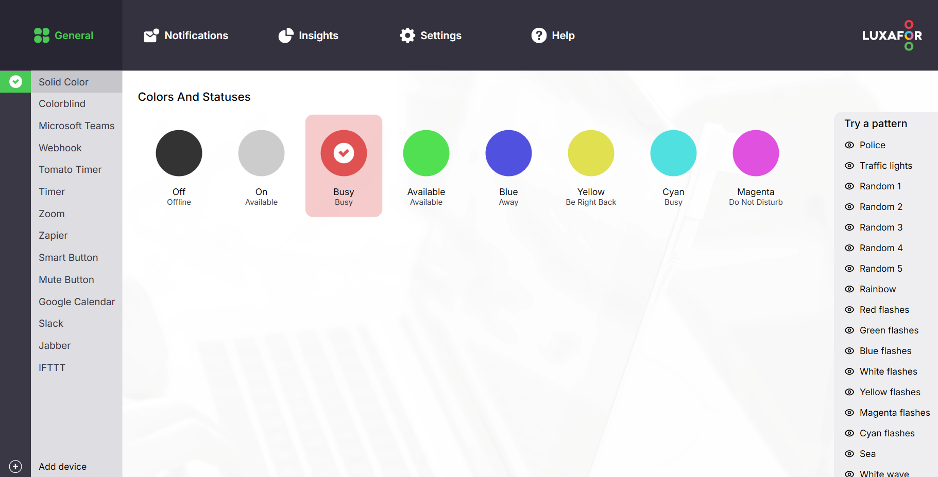The image size is (938, 477).
Task: Try the White wave pattern label
Action: 884,473
